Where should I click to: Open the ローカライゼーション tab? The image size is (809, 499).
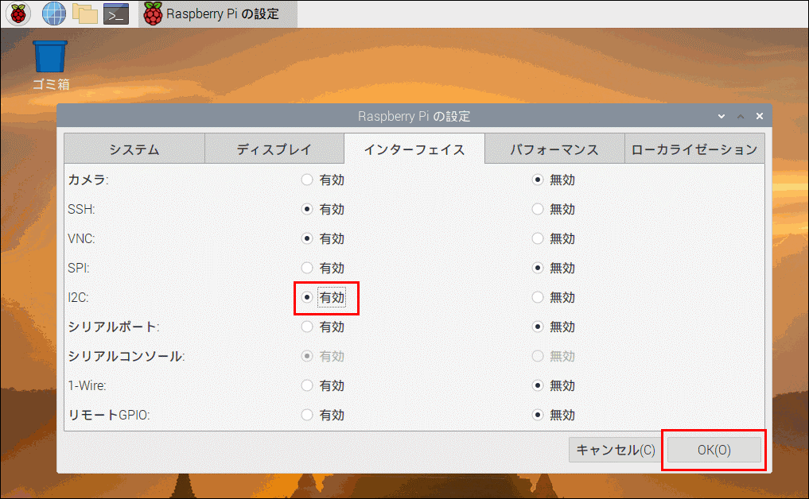tap(694, 149)
